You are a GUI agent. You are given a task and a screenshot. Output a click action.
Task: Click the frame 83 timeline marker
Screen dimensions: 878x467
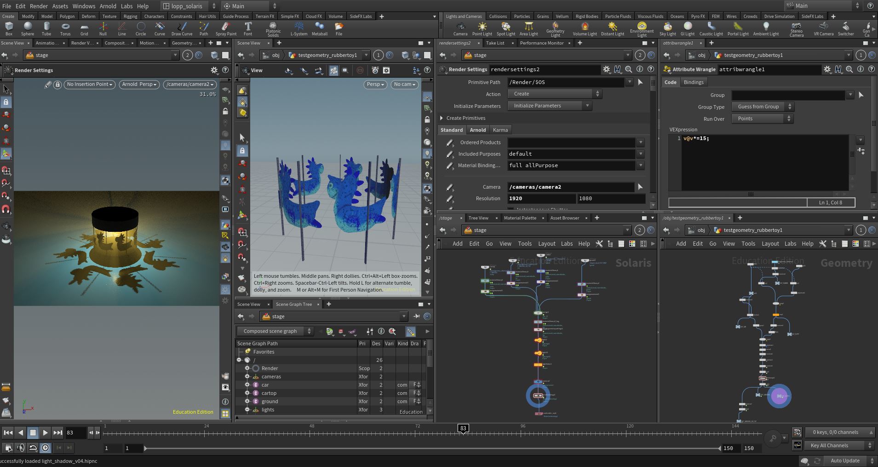(x=463, y=428)
